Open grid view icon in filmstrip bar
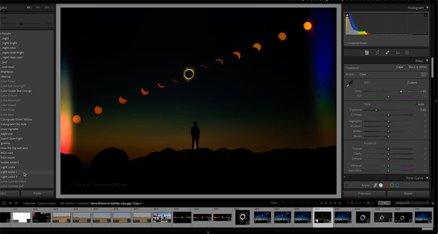The height and width of the screenshot is (234, 438). [4, 203]
